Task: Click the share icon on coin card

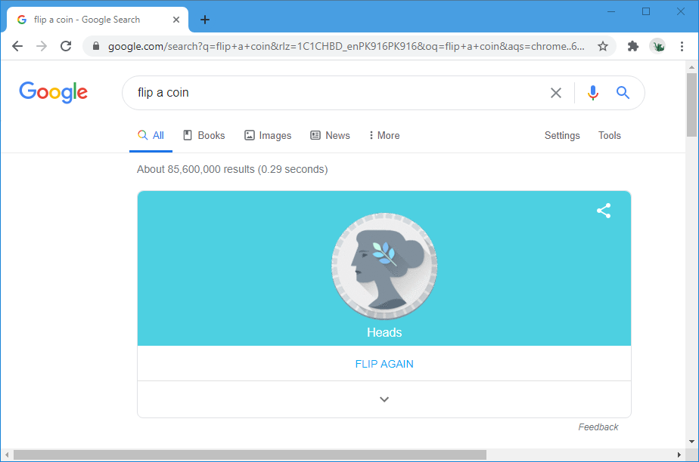Action: [x=603, y=211]
